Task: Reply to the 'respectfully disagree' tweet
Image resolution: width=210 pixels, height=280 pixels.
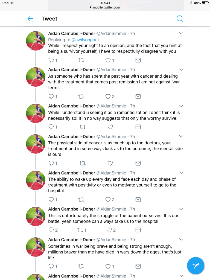Action: (51, 60)
